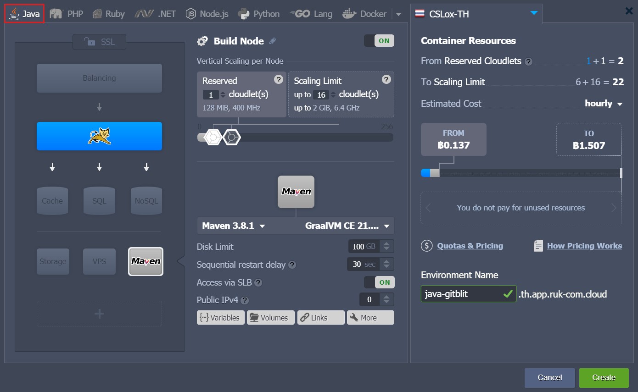
Task: Click the Build Node gear icon
Action: 202,41
